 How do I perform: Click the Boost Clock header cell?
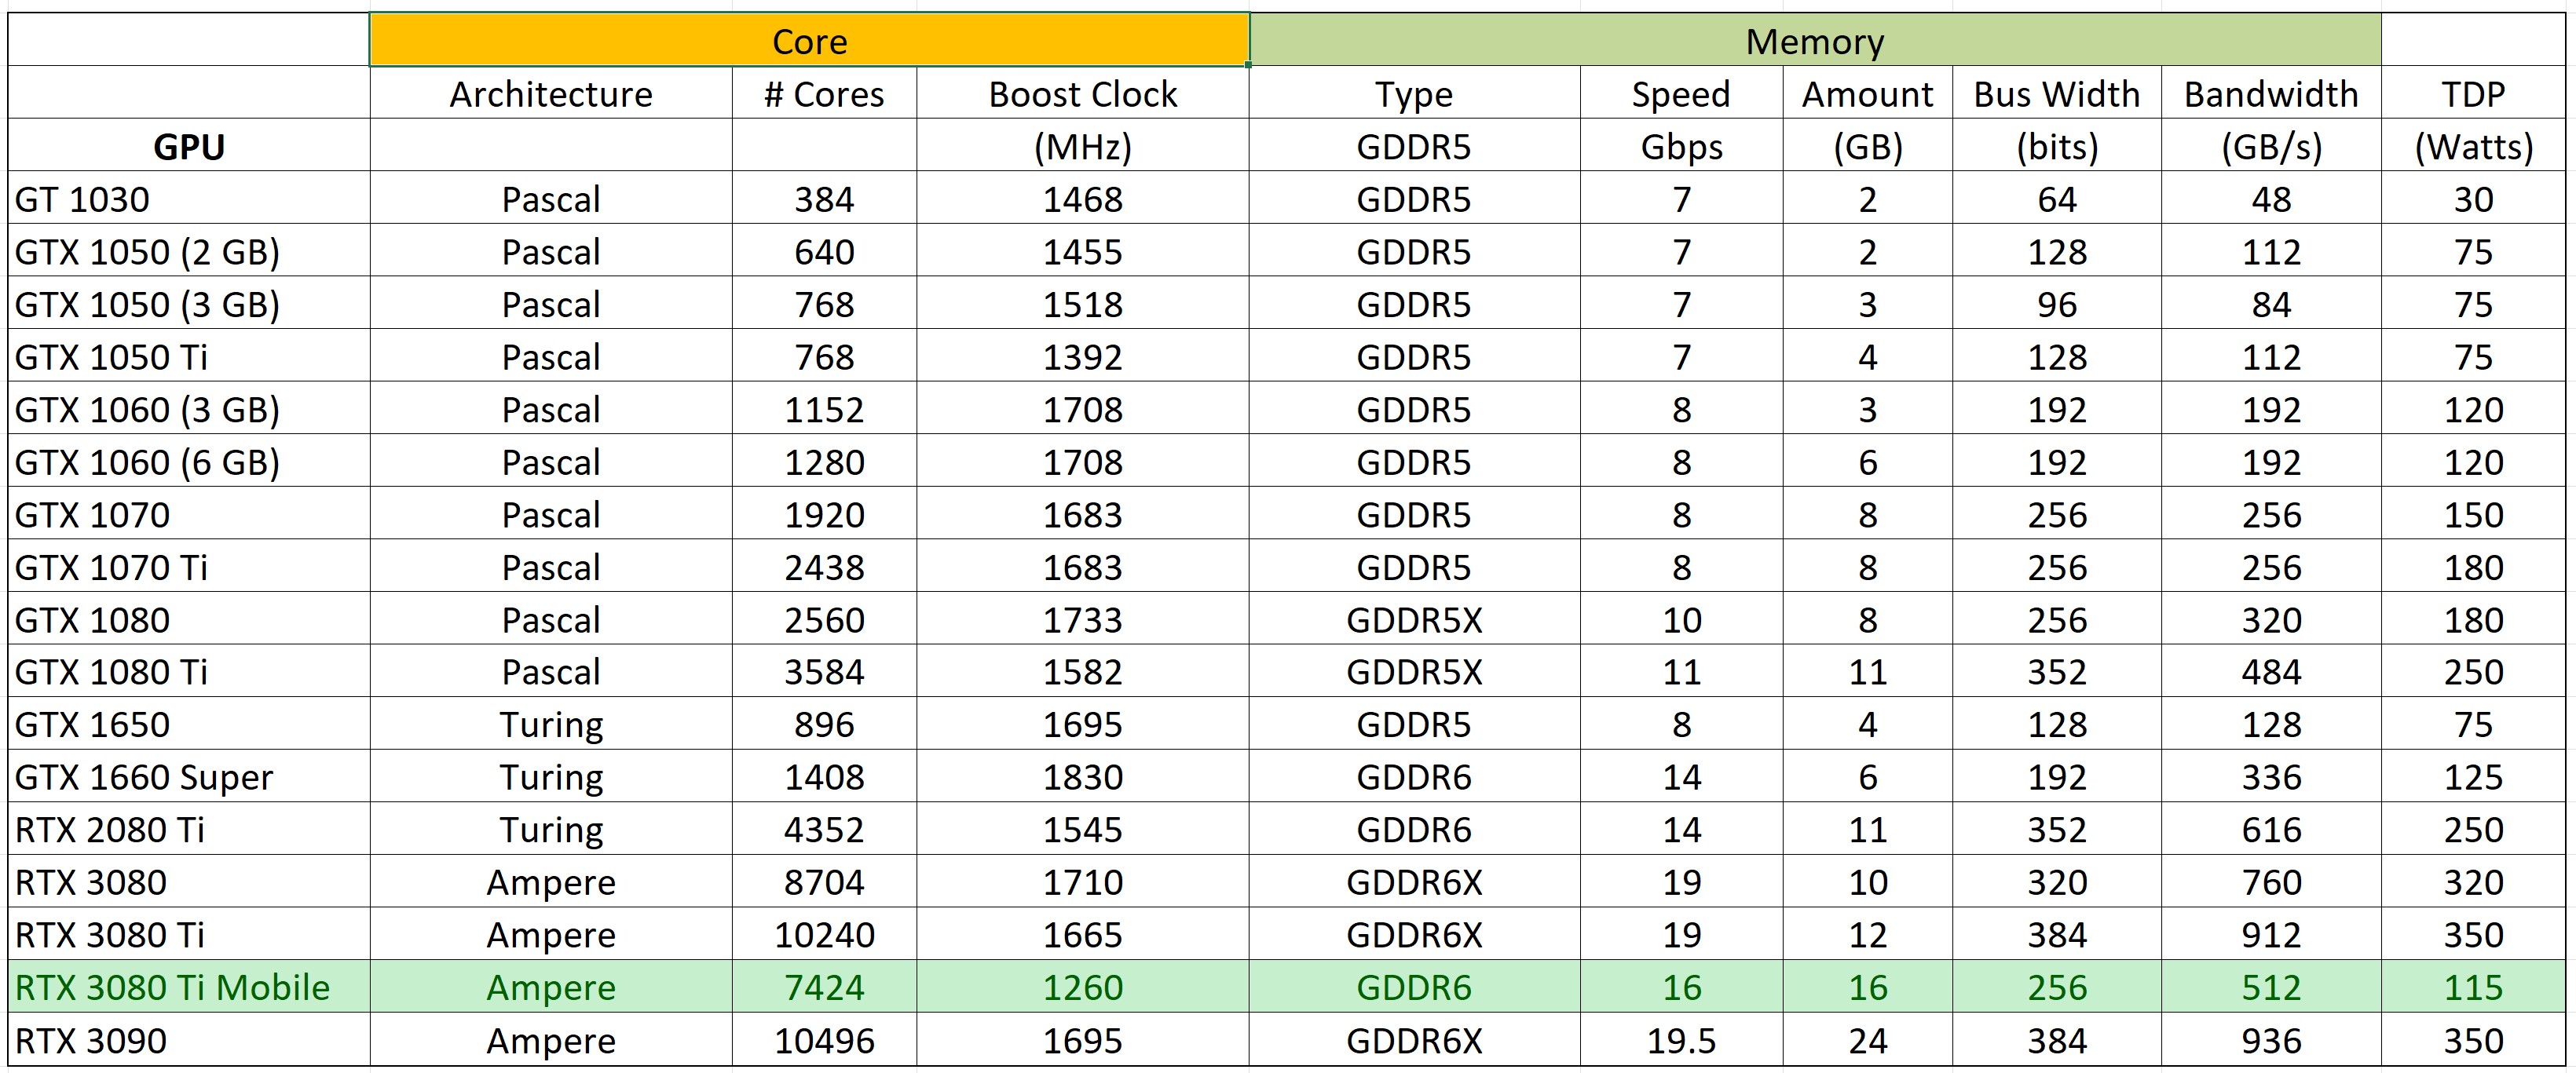[x=1082, y=94]
